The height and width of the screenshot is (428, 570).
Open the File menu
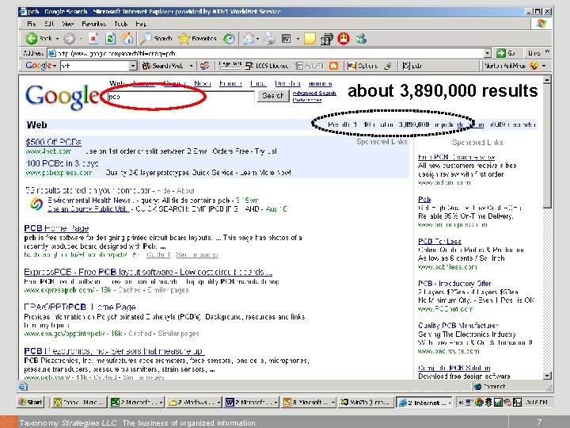click(31, 24)
